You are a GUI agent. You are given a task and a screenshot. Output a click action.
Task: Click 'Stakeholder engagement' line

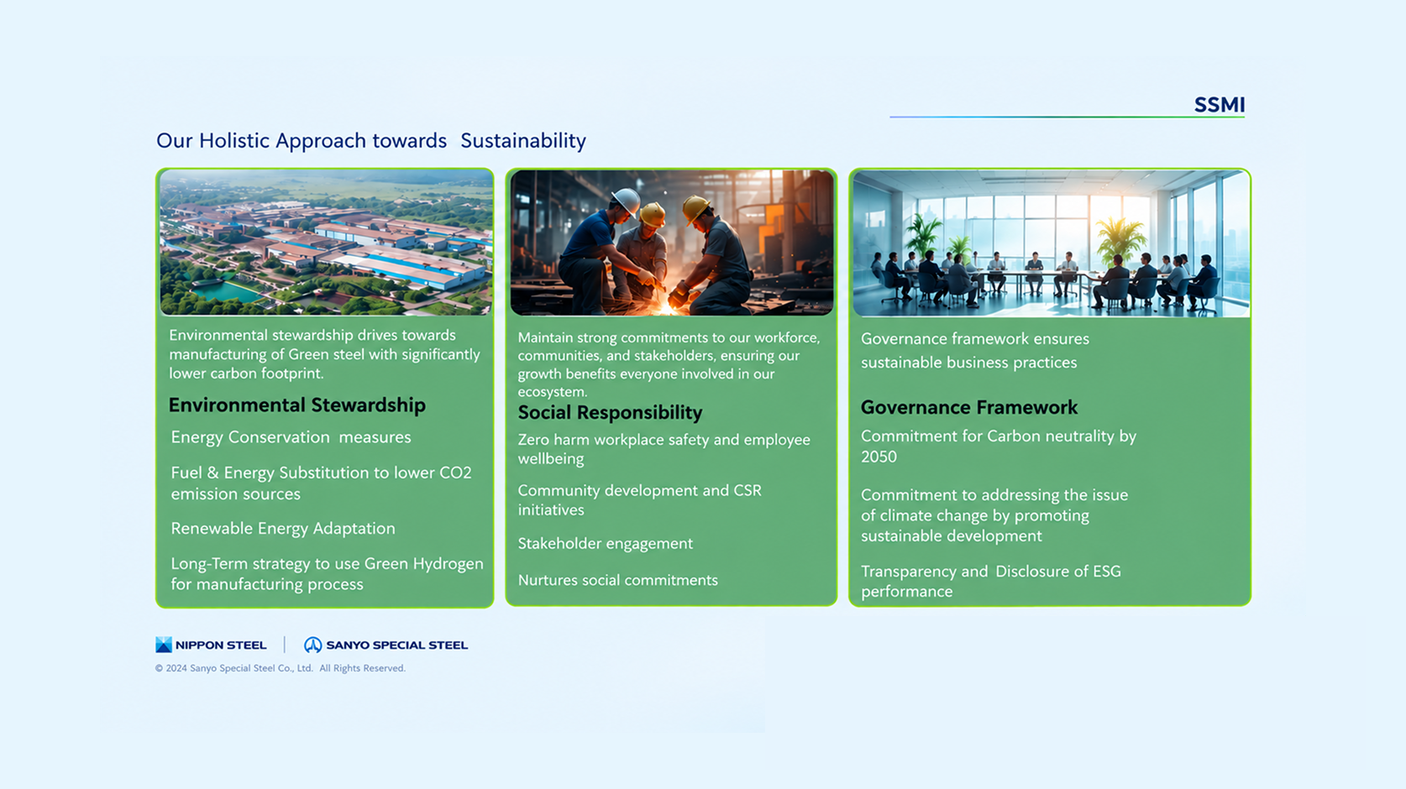(x=605, y=543)
